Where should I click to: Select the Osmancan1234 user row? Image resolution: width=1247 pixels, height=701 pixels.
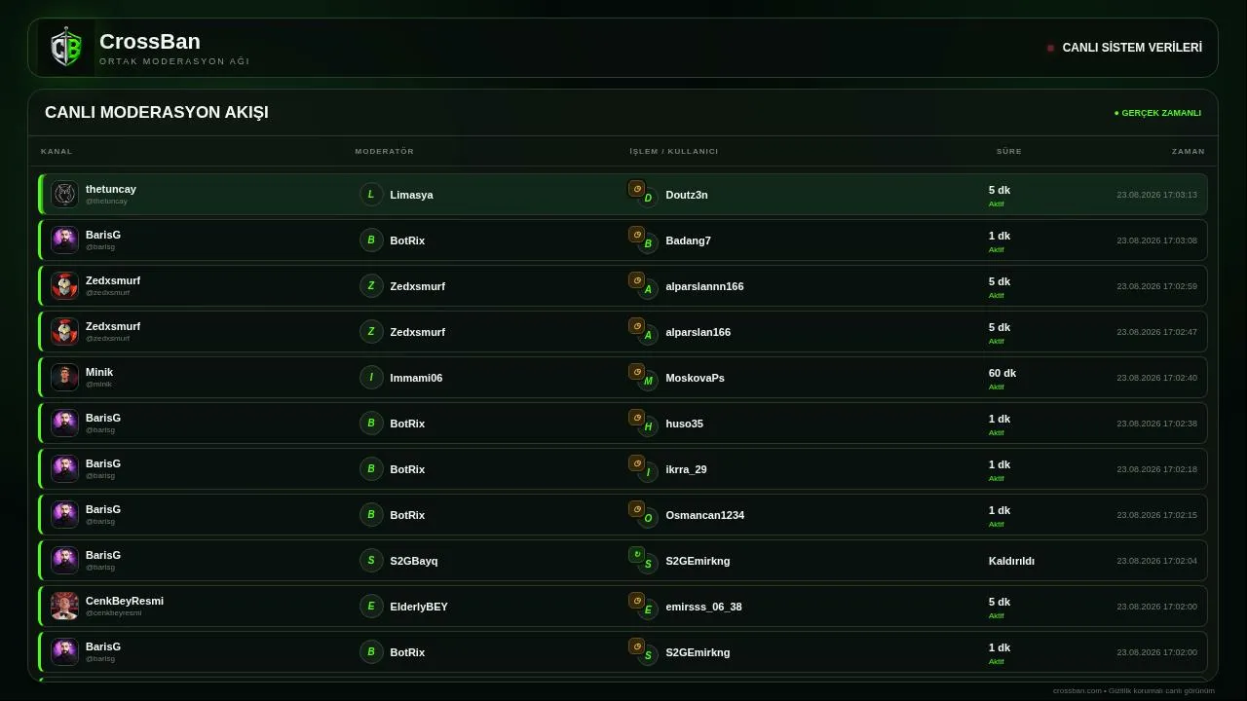point(623,515)
